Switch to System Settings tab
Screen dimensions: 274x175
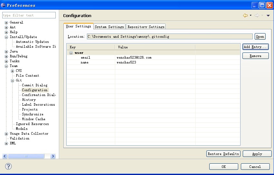[109, 27]
